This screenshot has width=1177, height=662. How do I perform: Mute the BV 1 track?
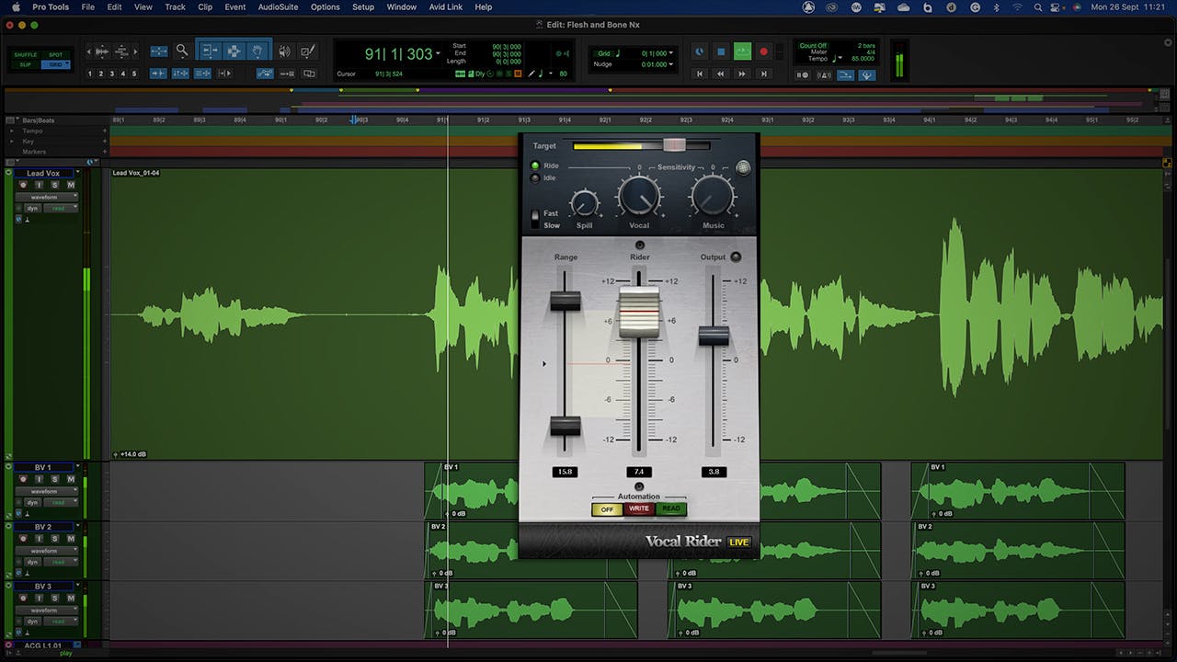71,479
